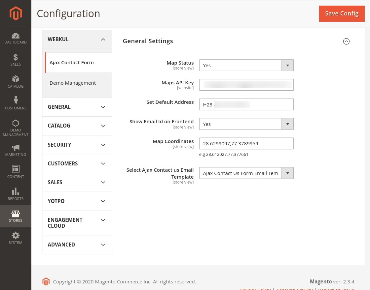Open the Map Status dropdown
Screen dimensions: 370x290
pyautogui.click(x=246, y=65)
